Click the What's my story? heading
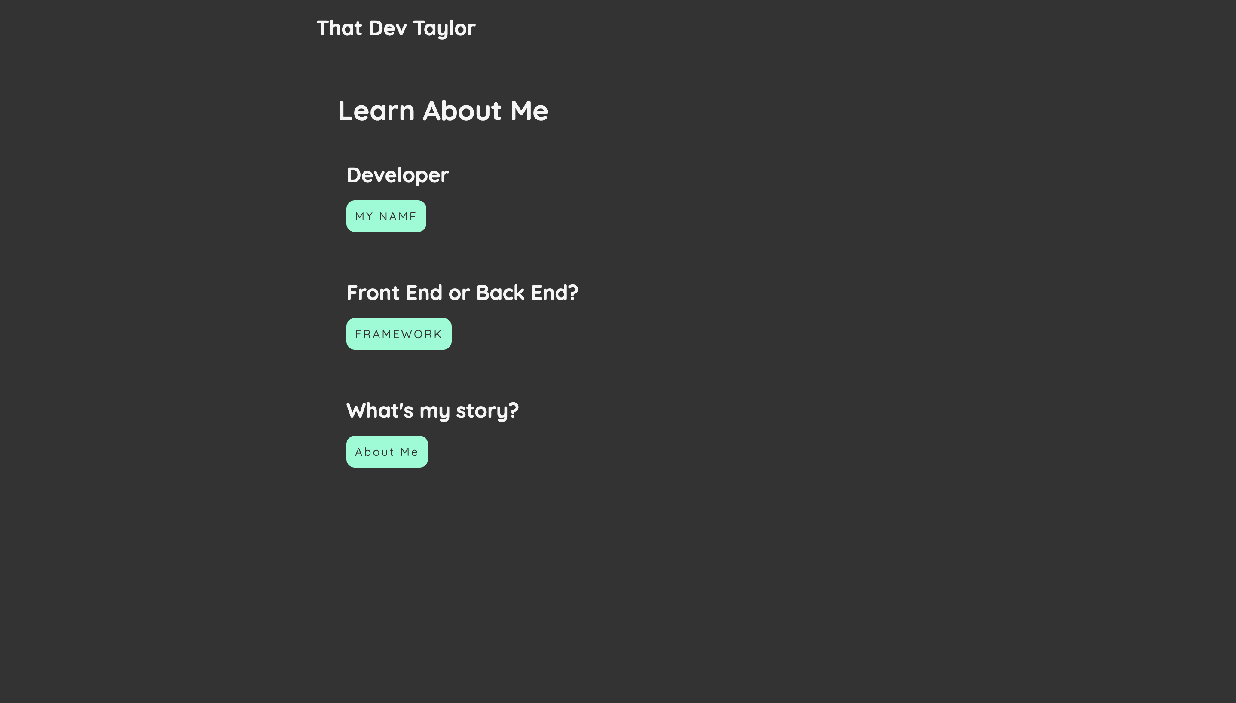The width and height of the screenshot is (1236, 703). (432, 411)
